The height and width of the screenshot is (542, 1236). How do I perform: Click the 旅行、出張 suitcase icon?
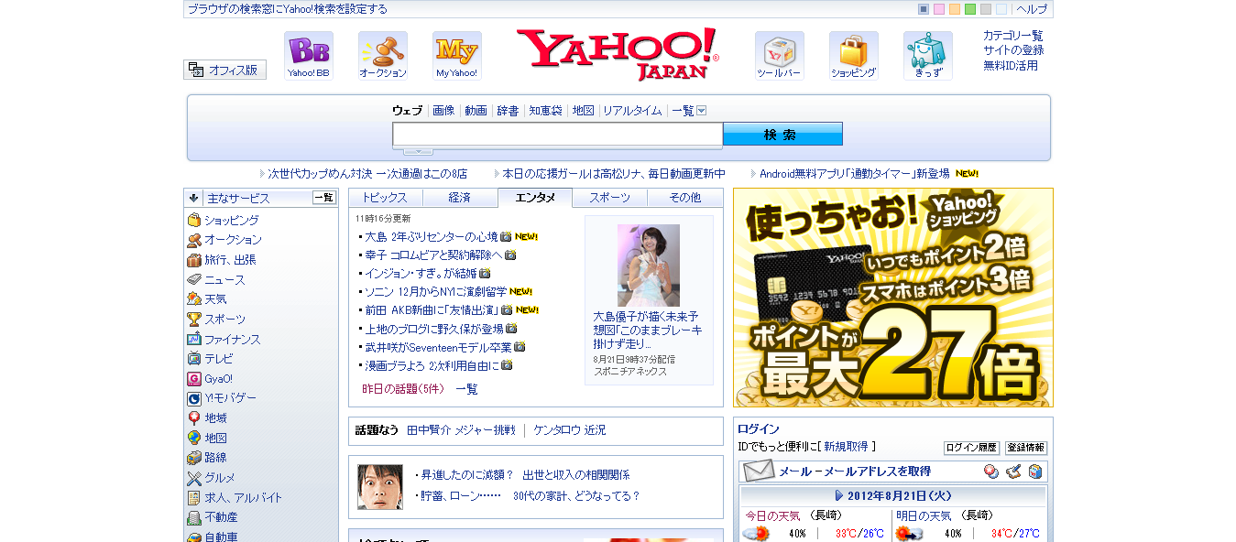[193, 260]
